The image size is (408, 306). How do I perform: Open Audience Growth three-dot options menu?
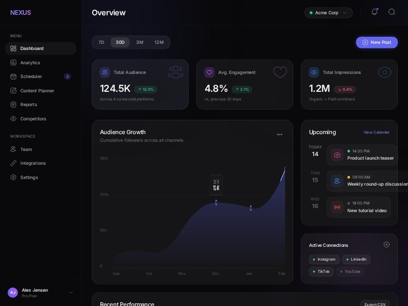(x=279, y=135)
